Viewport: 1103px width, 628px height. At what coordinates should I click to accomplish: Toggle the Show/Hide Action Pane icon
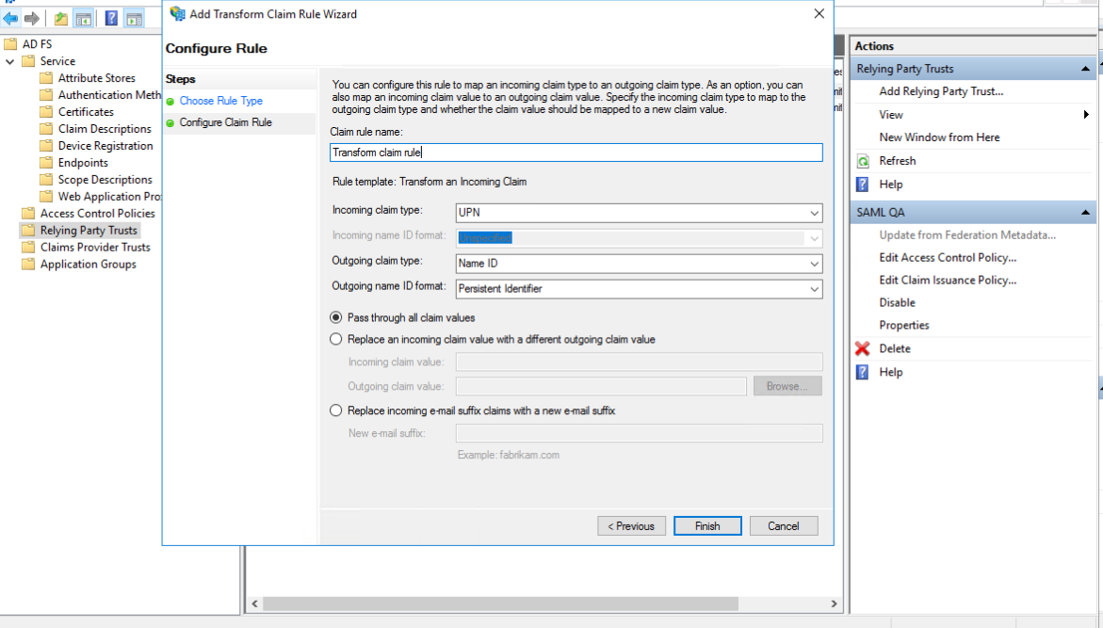[x=135, y=19]
